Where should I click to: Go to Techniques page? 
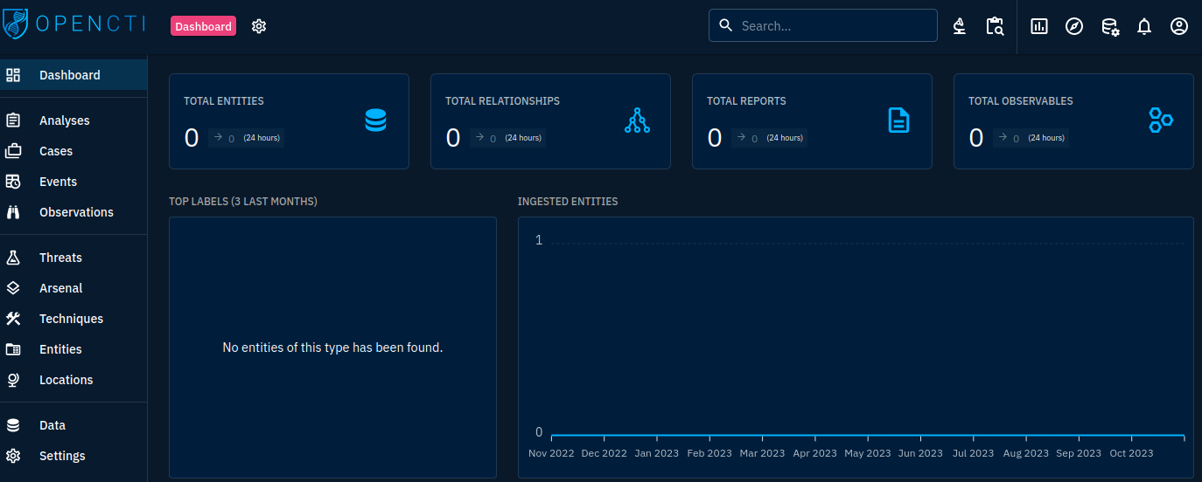tap(71, 319)
